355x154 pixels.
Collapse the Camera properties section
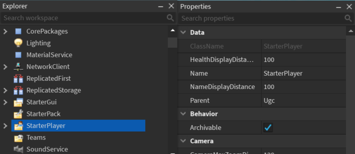click(x=183, y=141)
